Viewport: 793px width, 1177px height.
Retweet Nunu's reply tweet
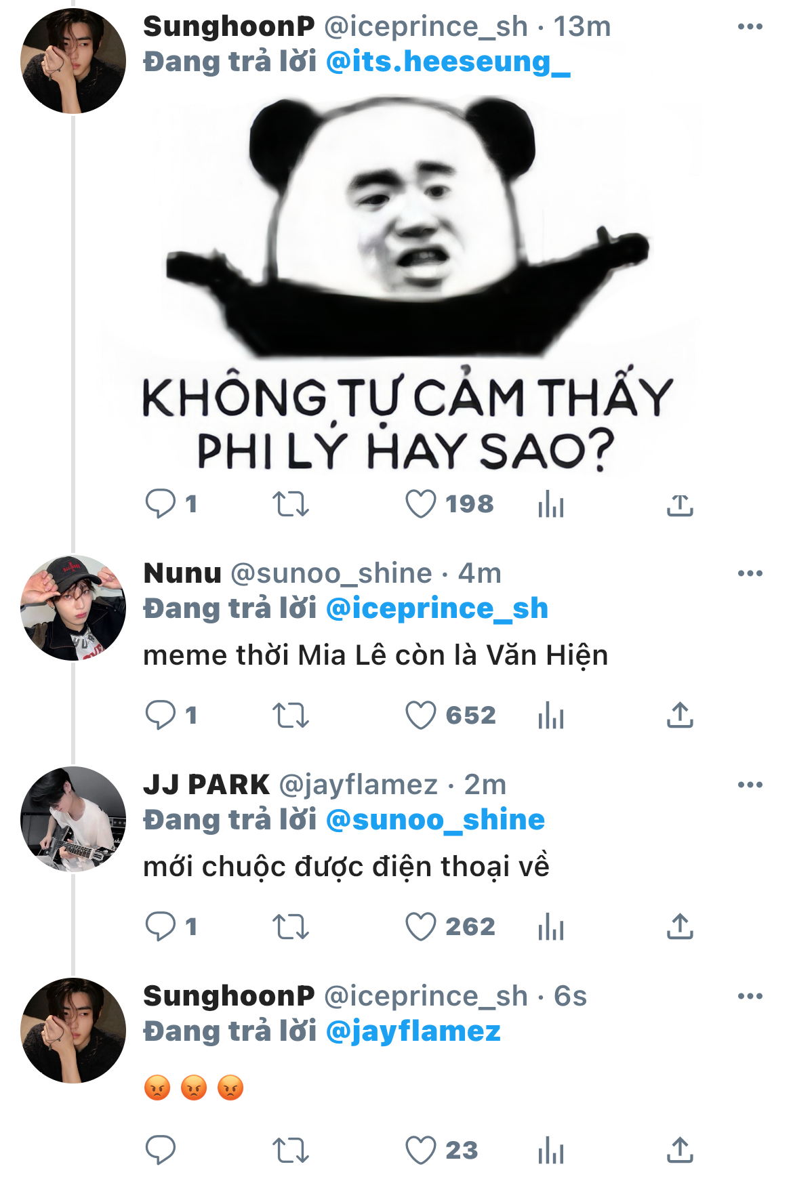pos(290,716)
